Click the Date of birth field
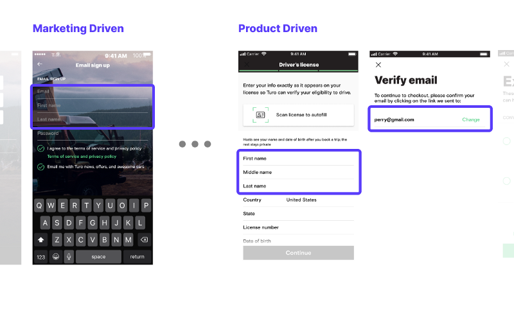 pyautogui.click(x=298, y=241)
